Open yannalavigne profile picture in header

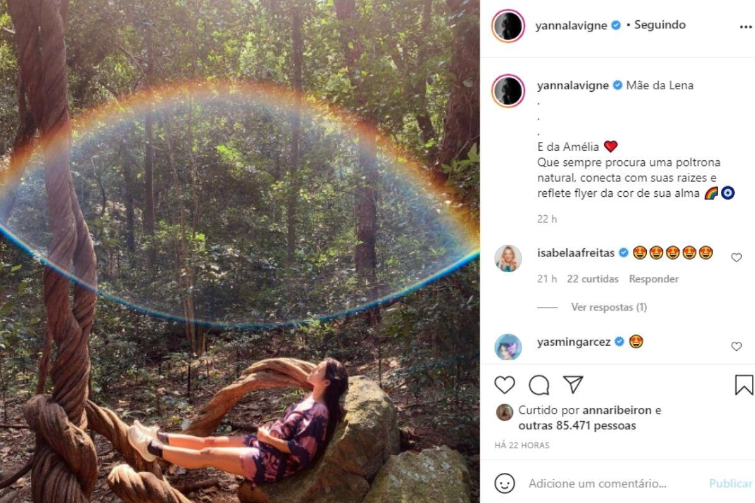coord(508,26)
